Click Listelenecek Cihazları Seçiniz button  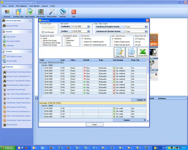point(109,31)
